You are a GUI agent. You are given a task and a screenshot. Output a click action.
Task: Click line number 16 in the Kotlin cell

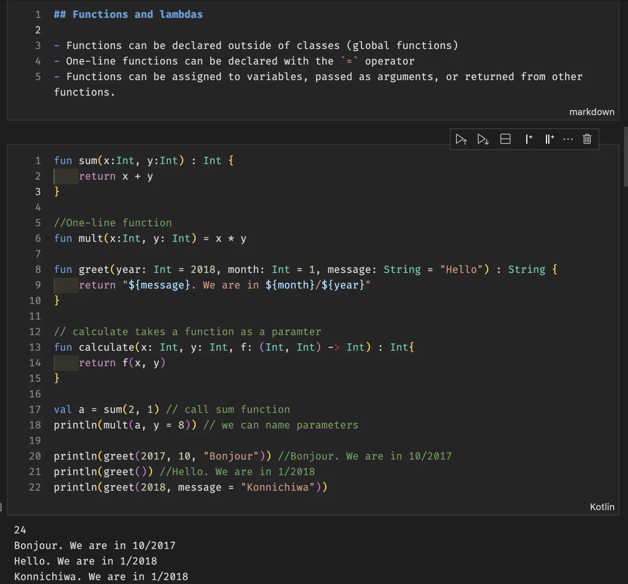35,394
